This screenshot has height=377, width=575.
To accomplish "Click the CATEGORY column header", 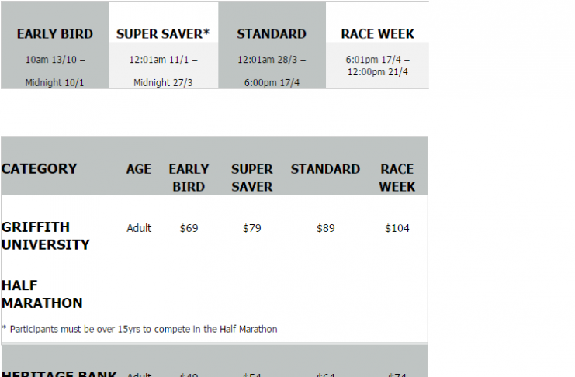I will tap(40, 168).
